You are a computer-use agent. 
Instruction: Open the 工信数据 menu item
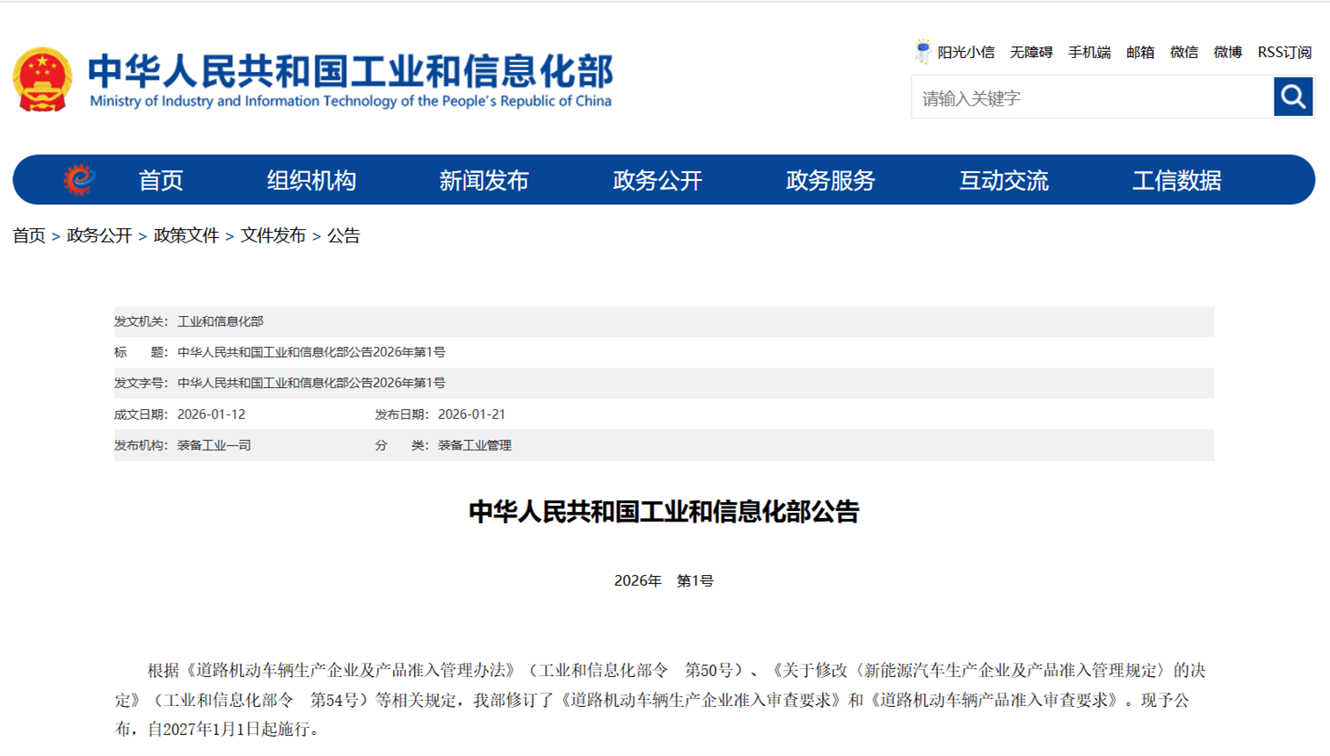(x=1176, y=181)
